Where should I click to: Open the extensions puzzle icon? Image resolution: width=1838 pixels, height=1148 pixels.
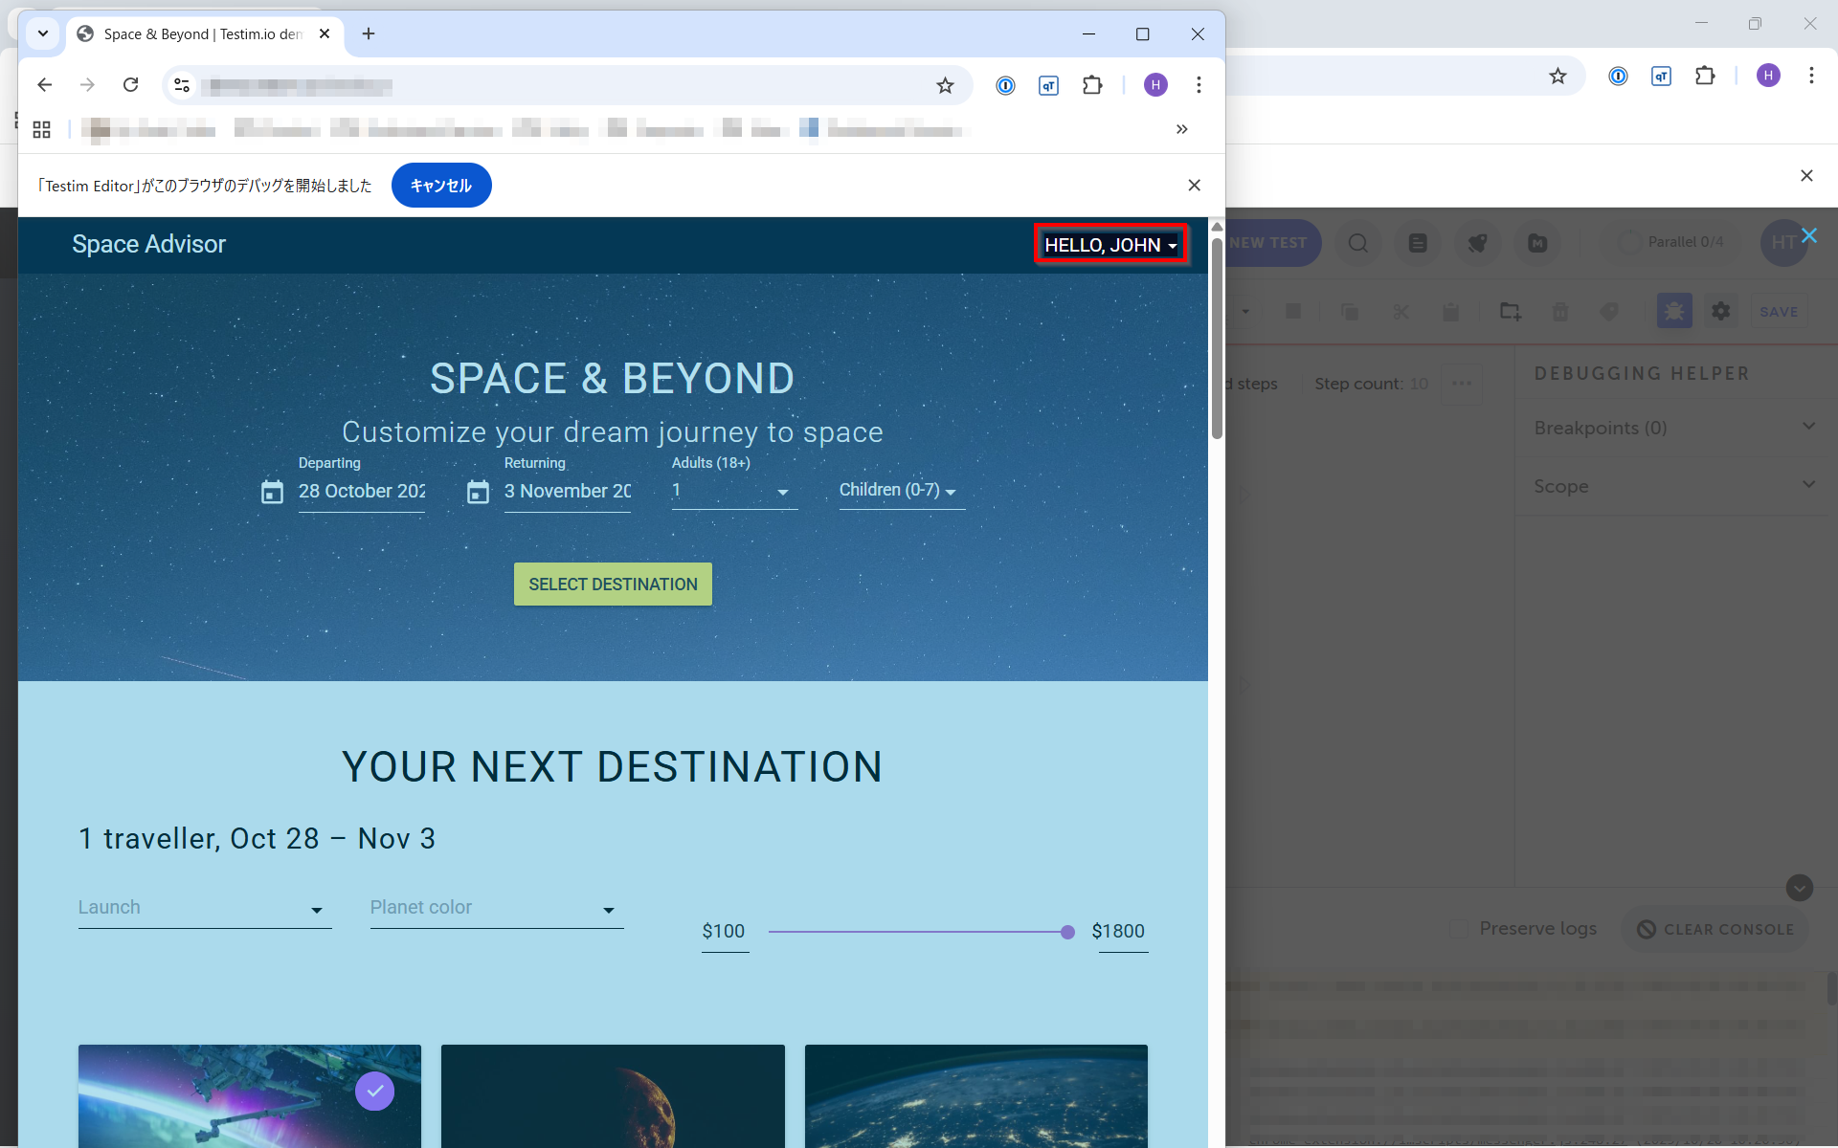(x=1092, y=85)
